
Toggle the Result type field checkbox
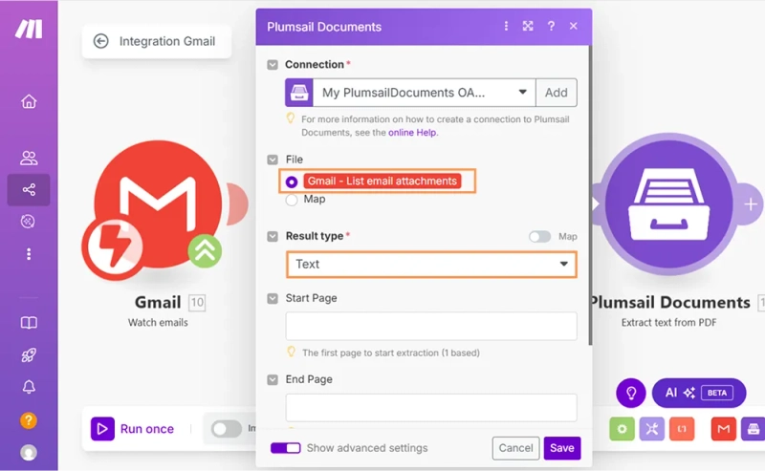coord(273,237)
